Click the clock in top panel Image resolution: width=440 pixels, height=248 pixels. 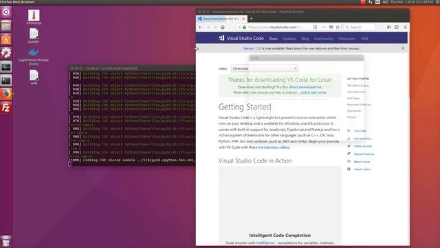coord(412,2)
